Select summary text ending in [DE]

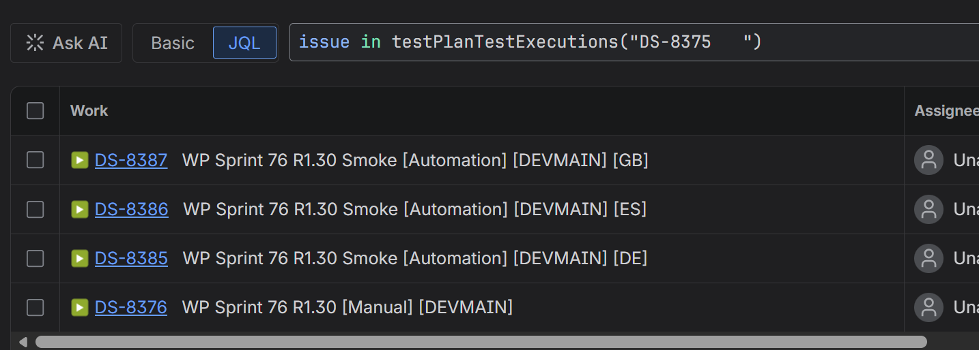click(x=415, y=258)
